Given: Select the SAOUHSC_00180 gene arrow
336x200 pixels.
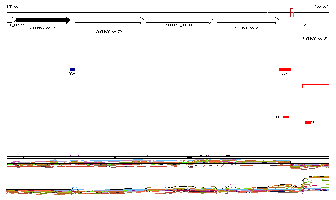Looking at the screenshot, I should [x=179, y=20].
